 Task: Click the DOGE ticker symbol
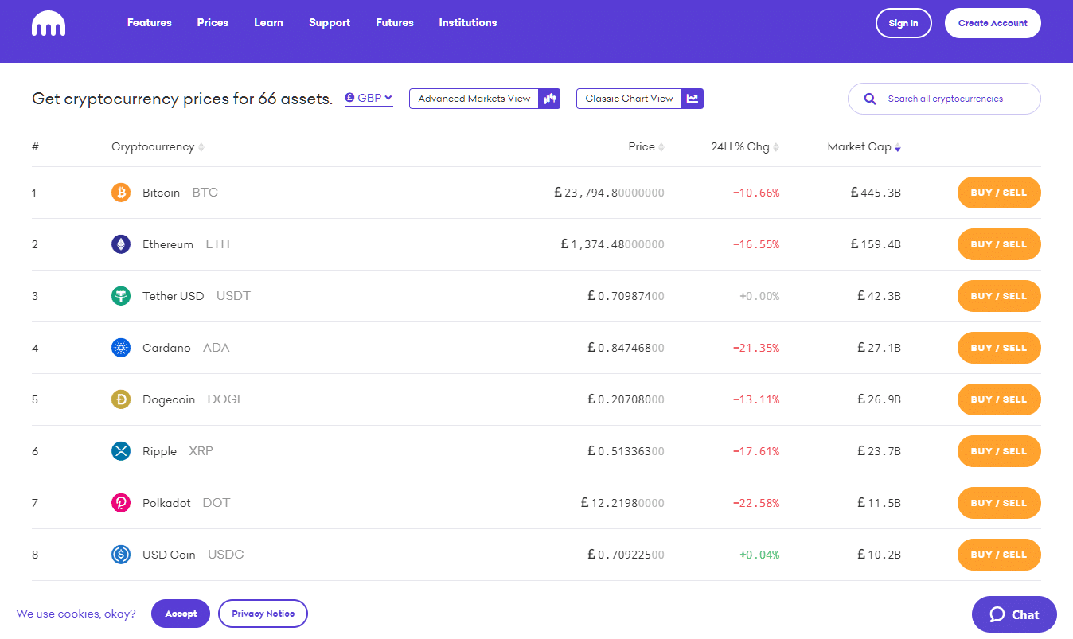[x=226, y=399]
